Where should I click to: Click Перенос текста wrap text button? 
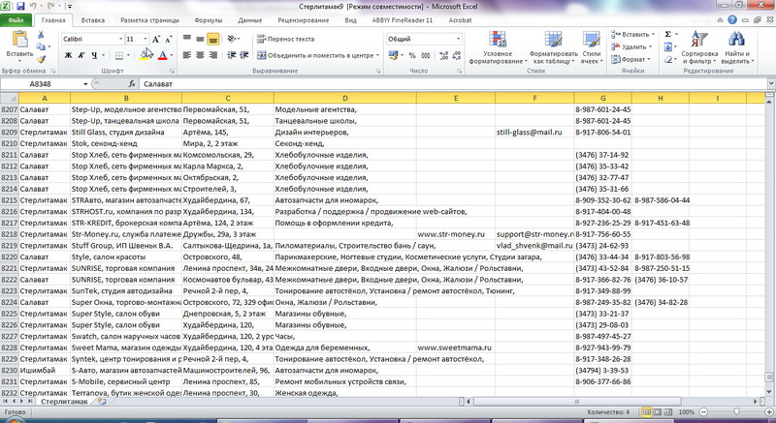[285, 39]
